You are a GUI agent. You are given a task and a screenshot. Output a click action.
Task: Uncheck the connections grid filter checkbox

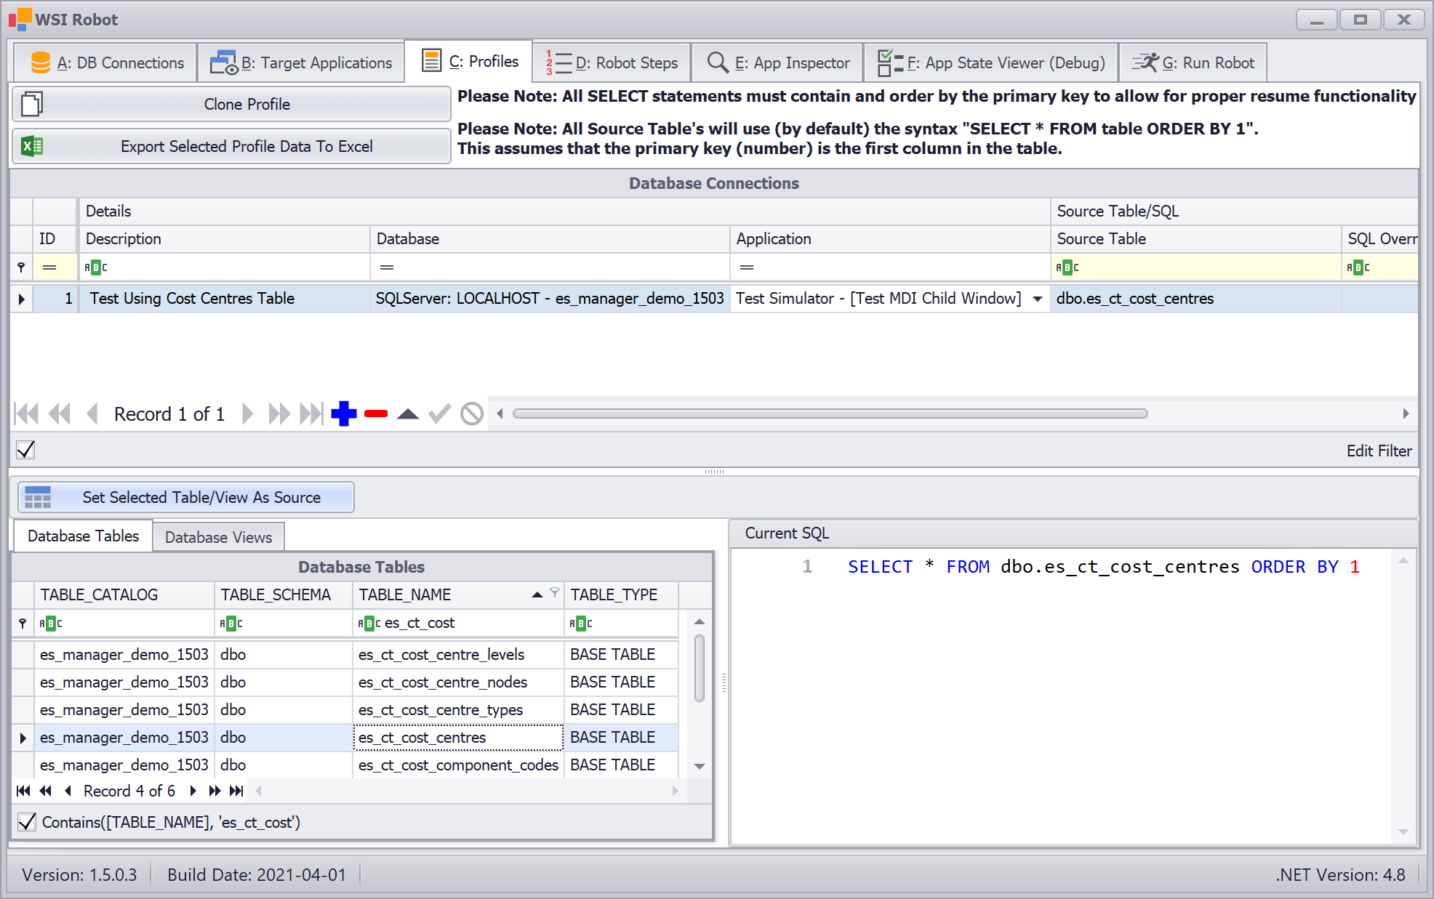point(26,450)
